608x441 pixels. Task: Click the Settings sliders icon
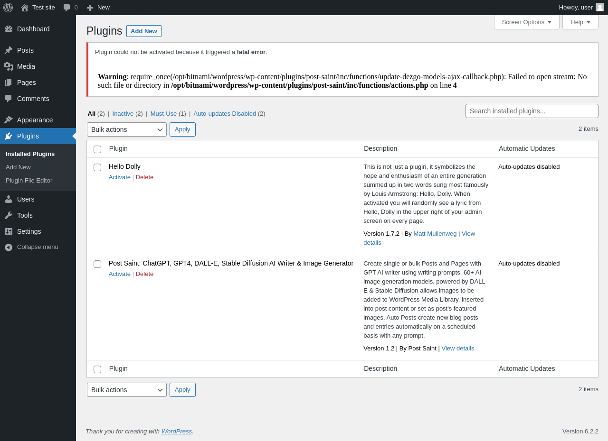pos(9,231)
